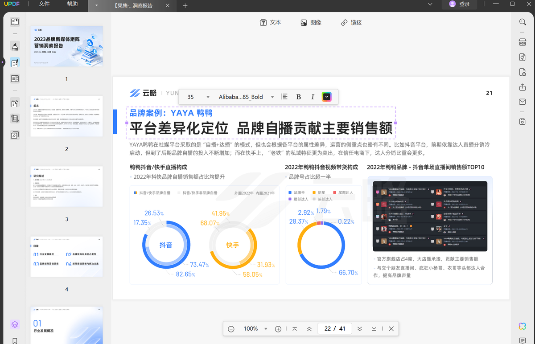
Task: Open the Protect PDF lock icon
Action: coord(523,72)
